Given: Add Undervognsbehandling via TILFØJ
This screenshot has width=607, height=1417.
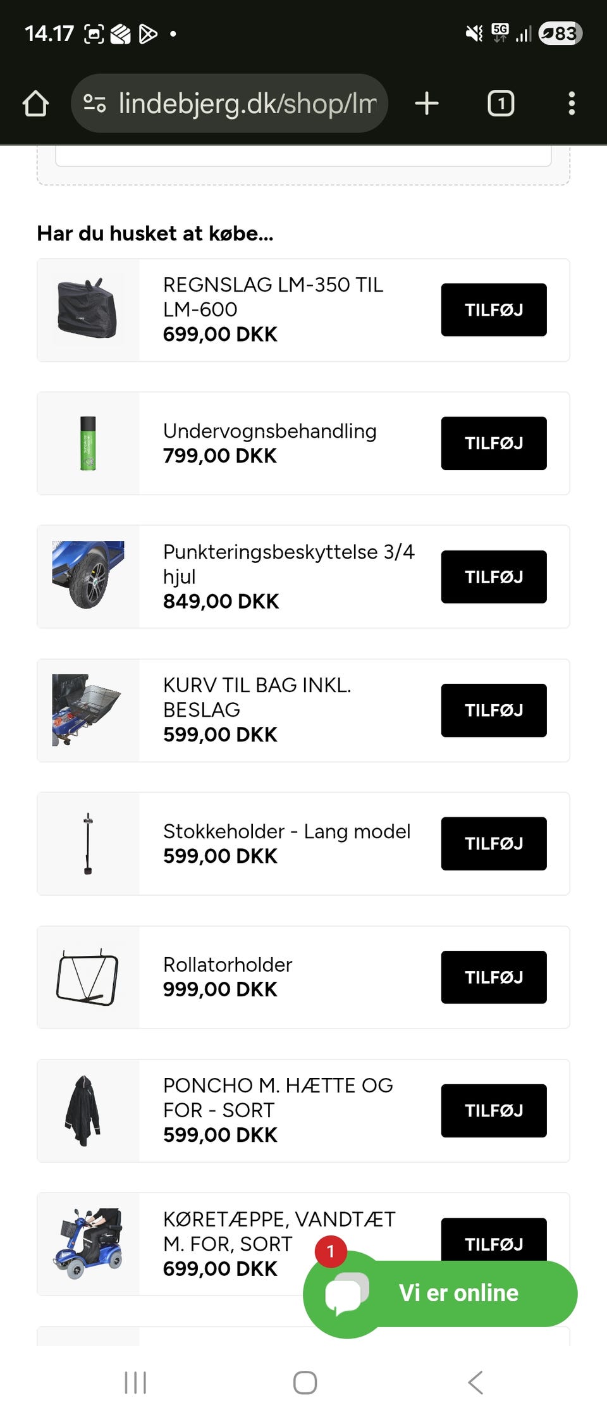Looking at the screenshot, I should coord(494,443).
